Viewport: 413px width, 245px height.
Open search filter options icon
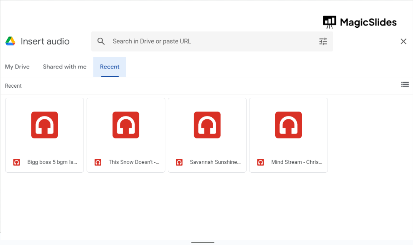323,41
